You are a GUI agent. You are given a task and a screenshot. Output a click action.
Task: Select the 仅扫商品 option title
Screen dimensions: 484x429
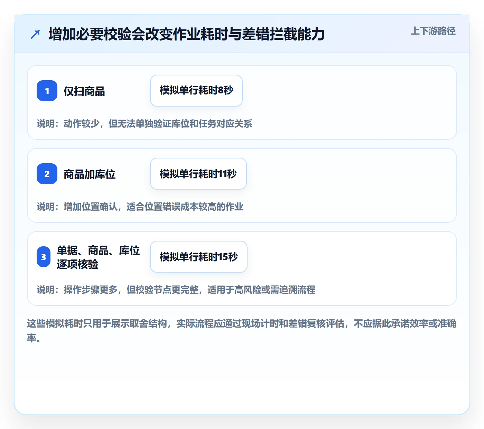84,91
